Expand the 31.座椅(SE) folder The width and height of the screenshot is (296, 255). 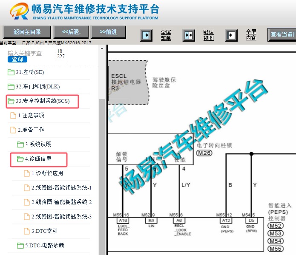[30, 72]
